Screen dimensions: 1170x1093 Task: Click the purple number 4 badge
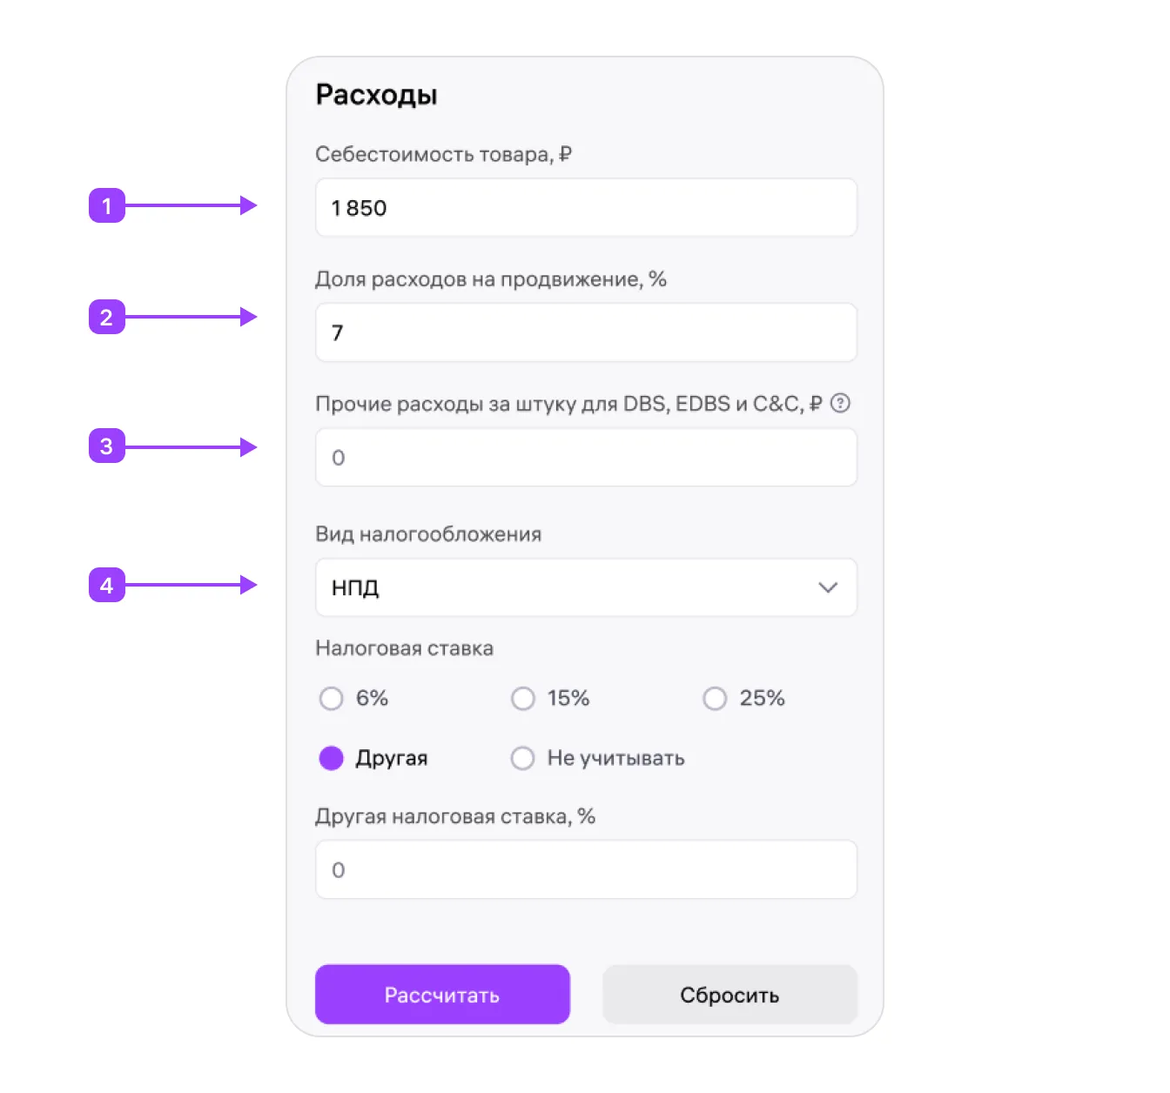tap(107, 586)
